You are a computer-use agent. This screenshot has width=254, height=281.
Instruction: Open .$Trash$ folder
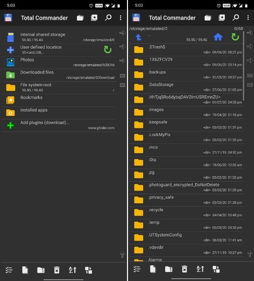[x=186, y=50]
